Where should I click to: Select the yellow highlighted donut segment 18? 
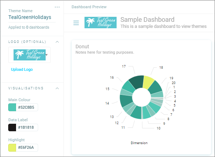click(148, 83)
